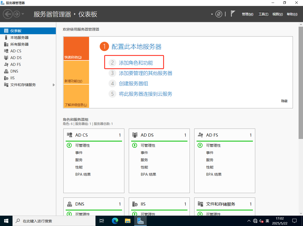Open 可管理性 in the AD DS tile

click(x=148, y=145)
